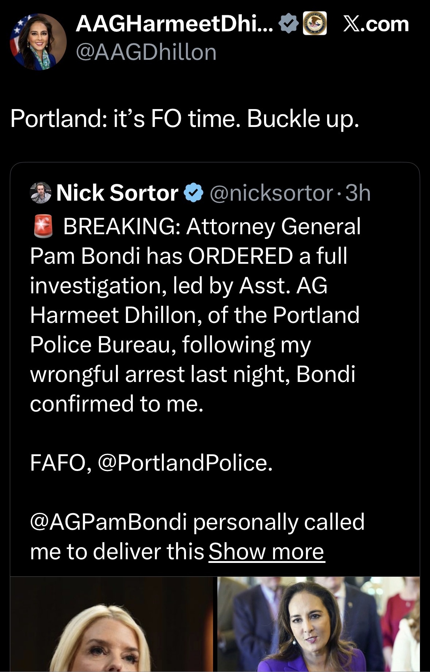Click the "BREAKING: Attorney General" headline line

(212, 226)
